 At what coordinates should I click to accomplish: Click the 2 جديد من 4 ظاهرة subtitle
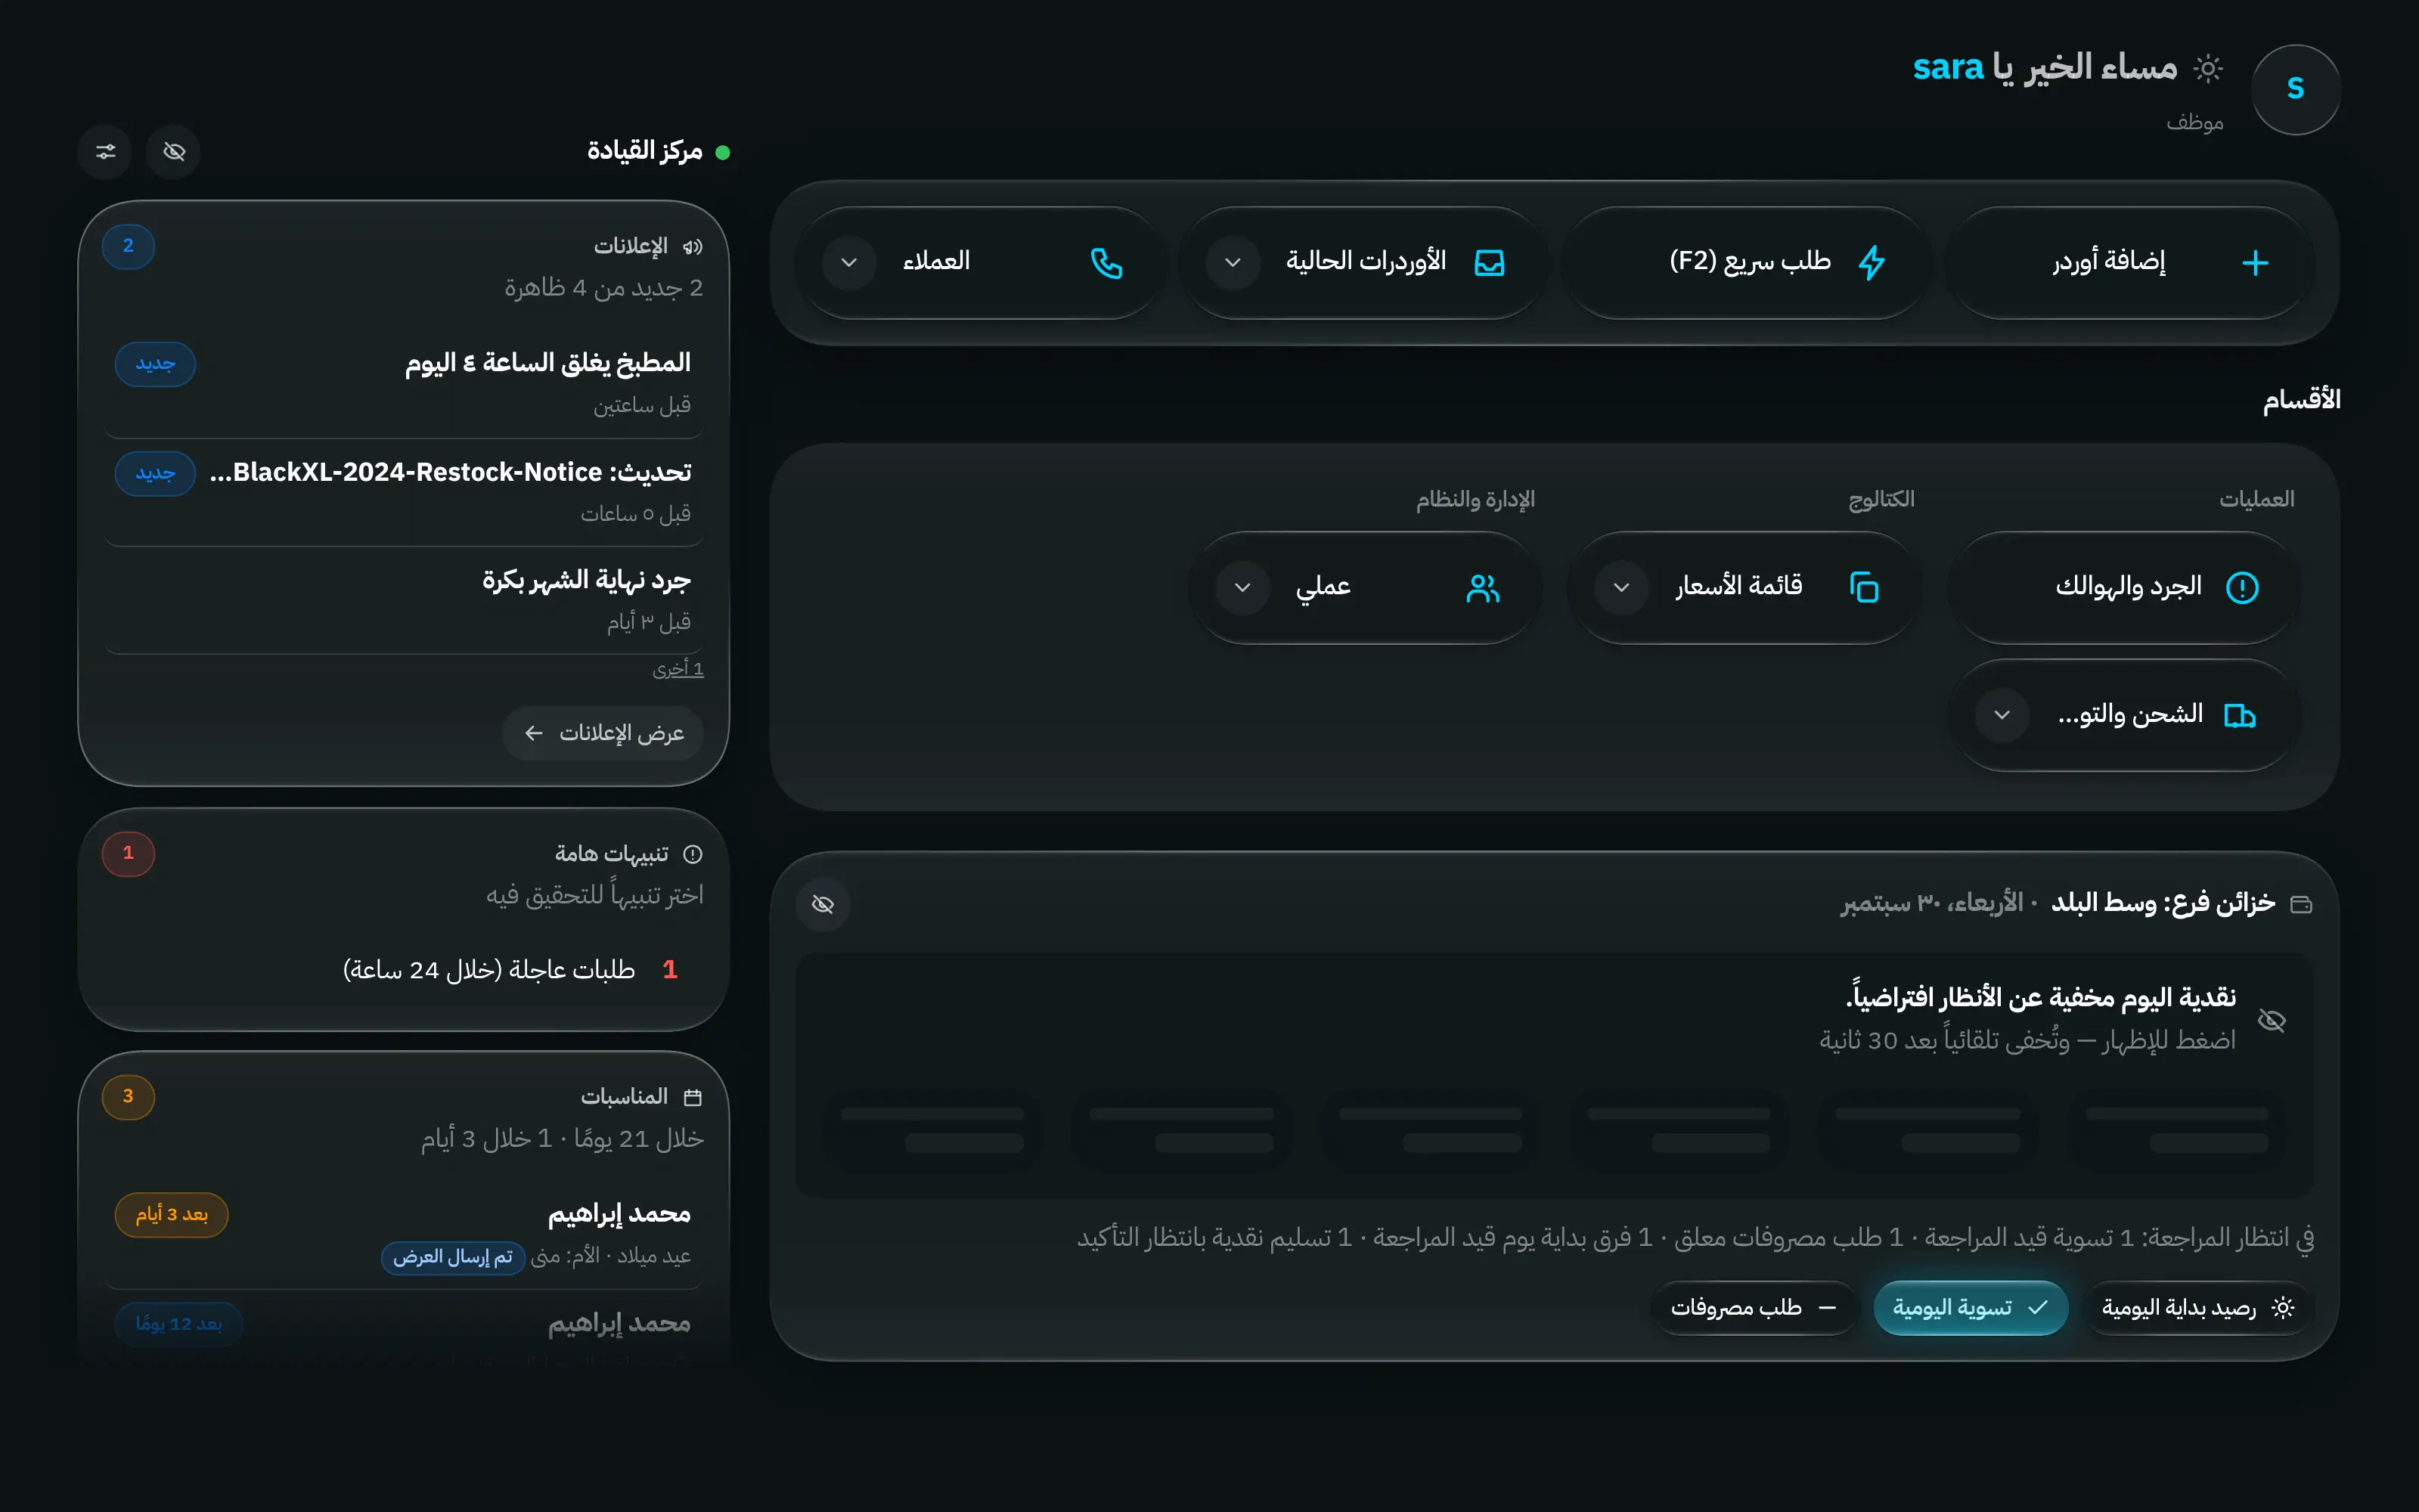click(604, 288)
